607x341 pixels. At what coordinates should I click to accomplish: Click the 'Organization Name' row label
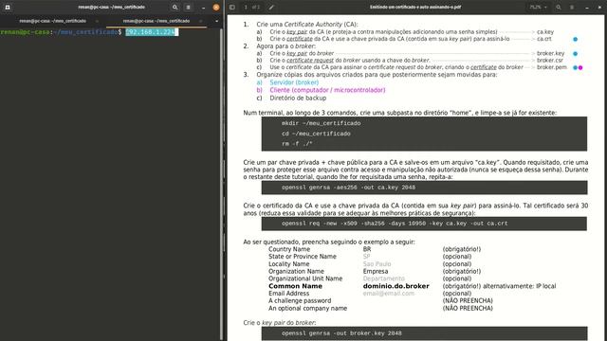click(x=296, y=272)
